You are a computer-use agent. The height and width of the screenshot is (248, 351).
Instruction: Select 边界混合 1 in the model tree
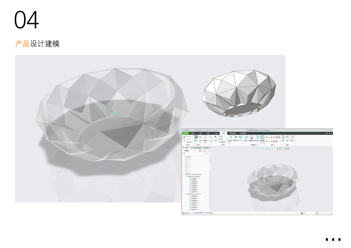pos(194,179)
